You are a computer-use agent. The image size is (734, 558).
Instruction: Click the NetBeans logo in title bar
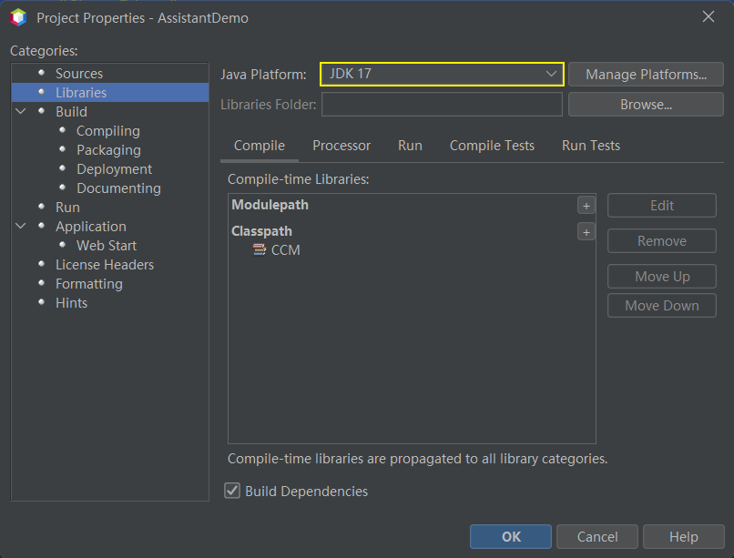[18, 17]
